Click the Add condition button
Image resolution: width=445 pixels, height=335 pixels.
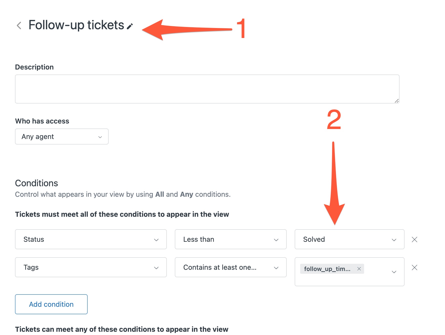51,304
